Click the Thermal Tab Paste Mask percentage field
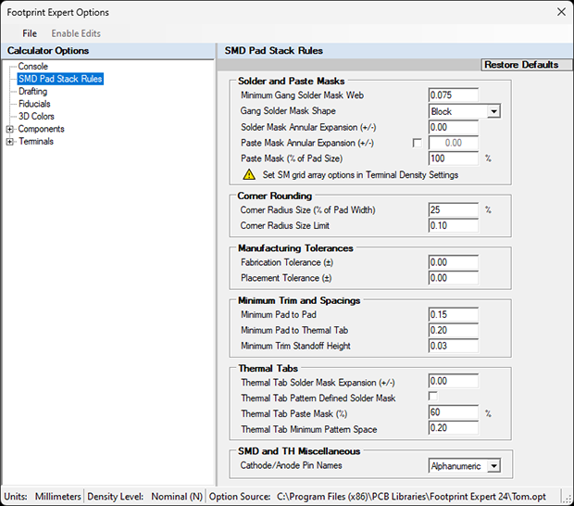 tap(453, 413)
